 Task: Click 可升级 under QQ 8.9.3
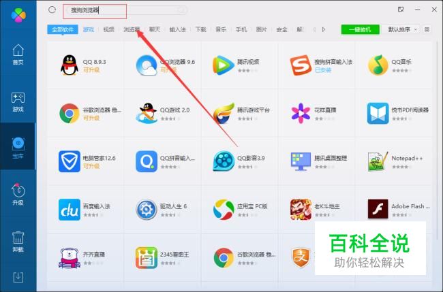pos(91,69)
